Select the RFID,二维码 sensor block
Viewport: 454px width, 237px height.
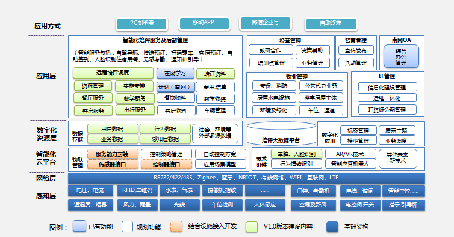tap(137, 191)
